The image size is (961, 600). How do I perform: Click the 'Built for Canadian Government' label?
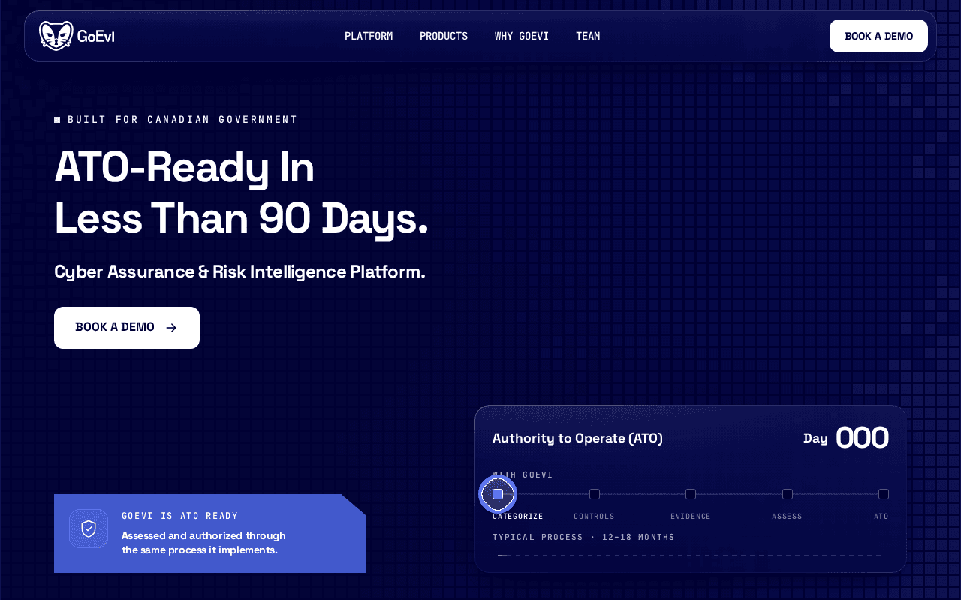tap(182, 120)
